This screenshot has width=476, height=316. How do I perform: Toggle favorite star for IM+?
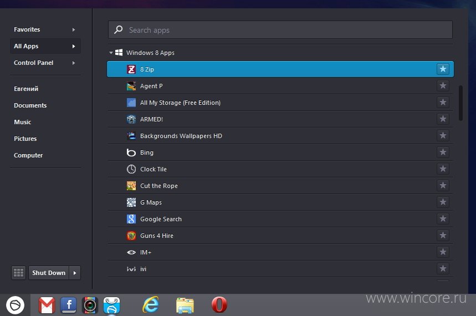[443, 252]
